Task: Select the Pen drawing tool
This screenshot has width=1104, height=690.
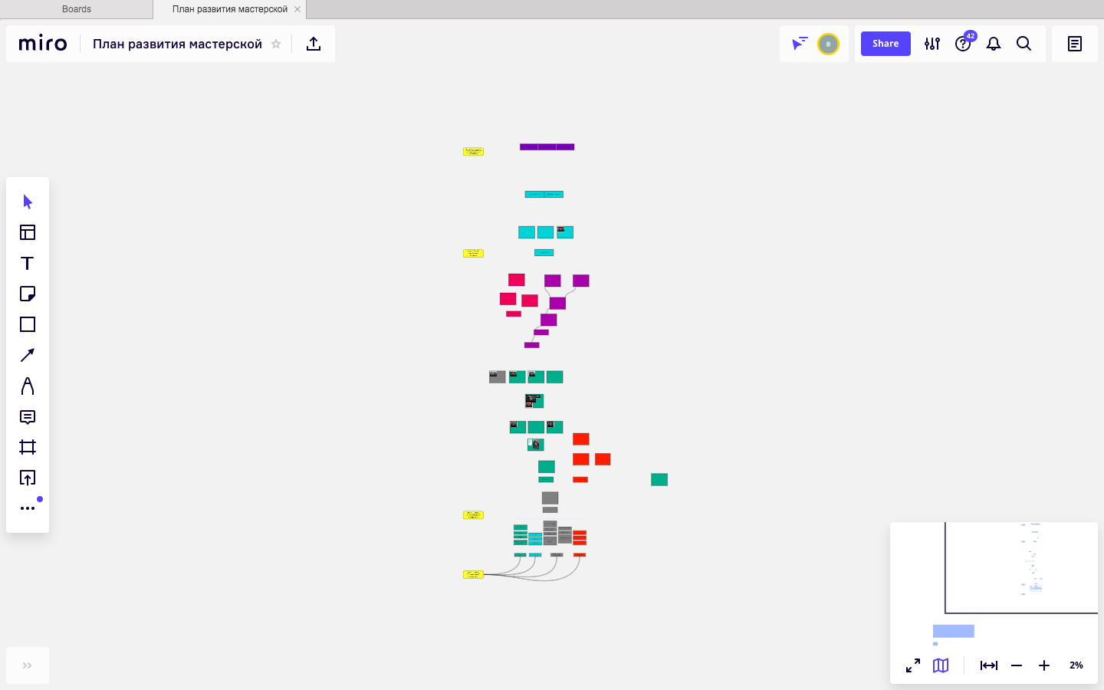Action: pyautogui.click(x=28, y=386)
